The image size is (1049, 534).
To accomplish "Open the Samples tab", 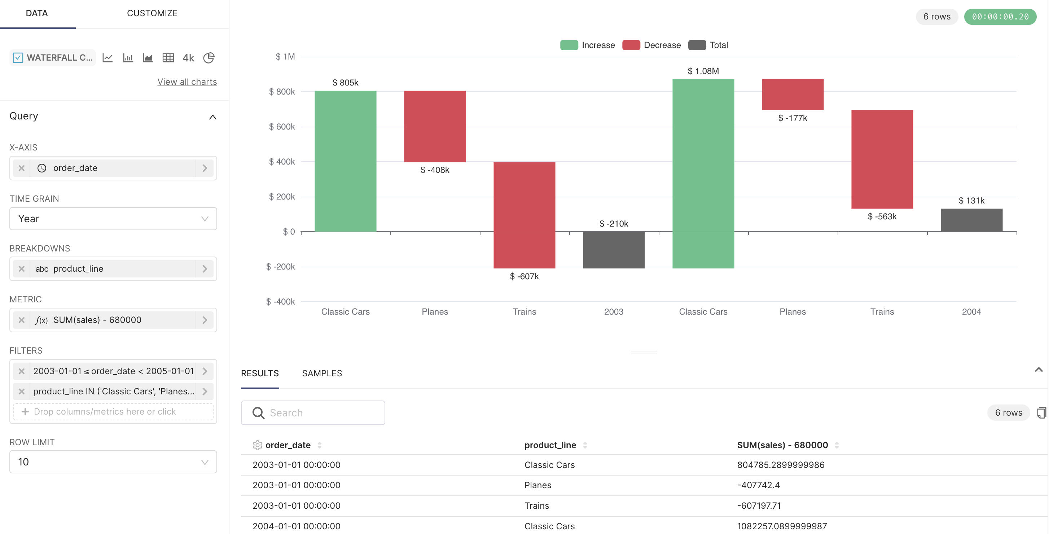I will pos(322,373).
